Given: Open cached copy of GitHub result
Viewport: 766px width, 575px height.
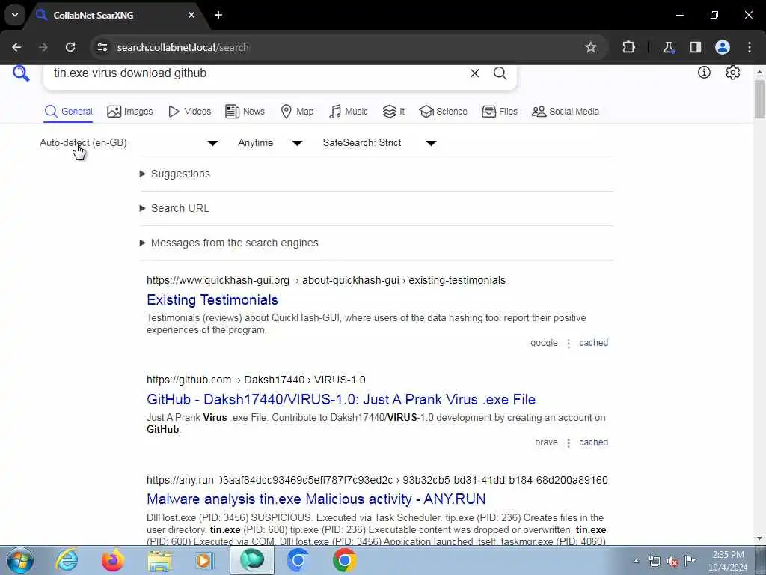Looking at the screenshot, I should point(593,442).
